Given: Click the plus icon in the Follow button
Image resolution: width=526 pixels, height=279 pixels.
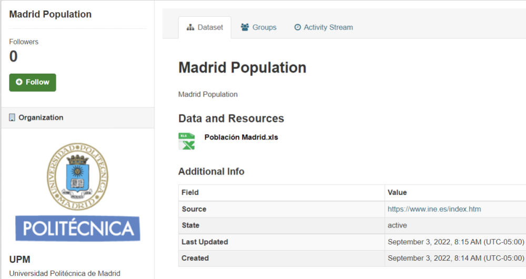Looking at the screenshot, I should tap(19, 82).
